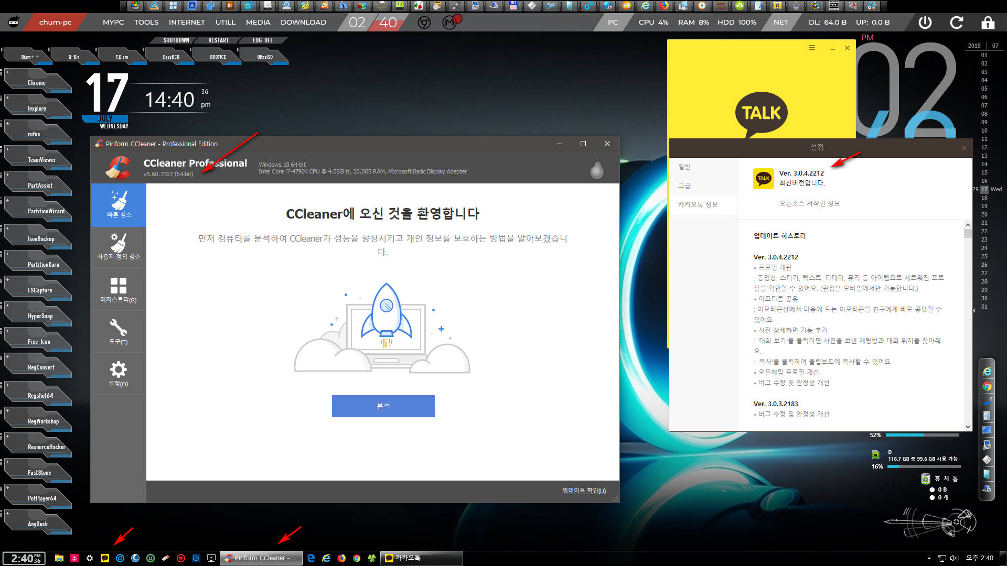Open recycle bin widget icon
The height and width of the screenshot is (566, 1007).
pyautogui.click(x=926, y=478)
